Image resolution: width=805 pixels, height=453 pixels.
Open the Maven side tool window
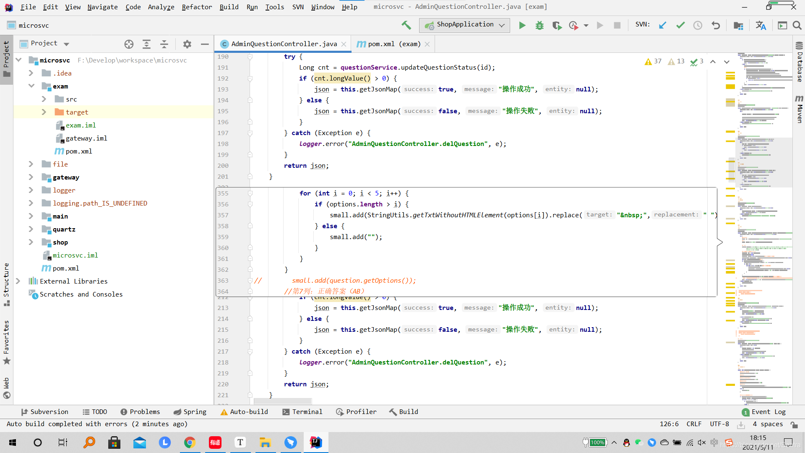799,109
